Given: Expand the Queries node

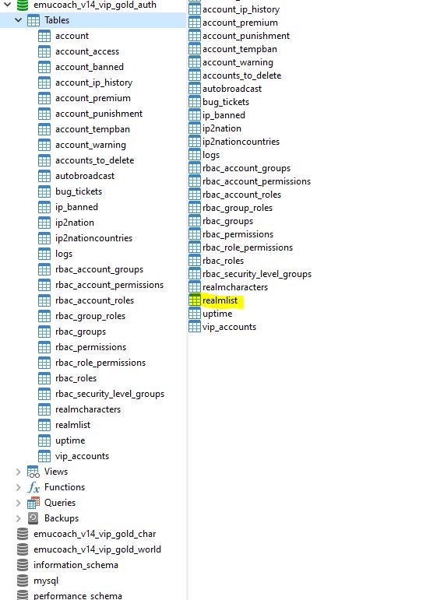Looking at the screenshot, I should 18,503.
